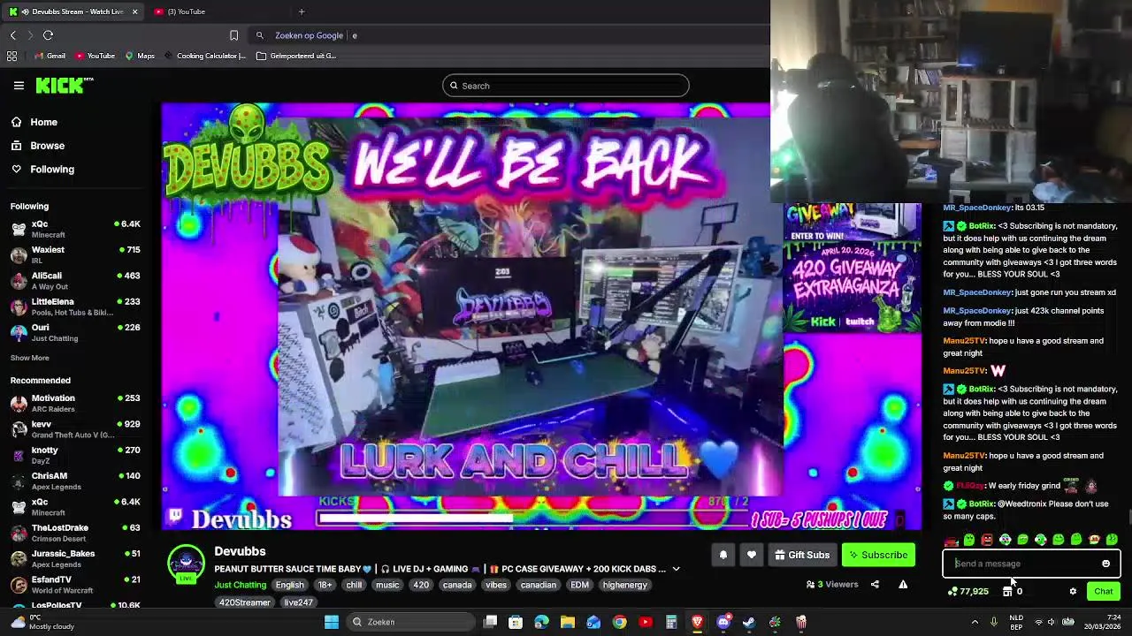
Task: Click the Gift Subs button
Action: click(x=802, y=556)
